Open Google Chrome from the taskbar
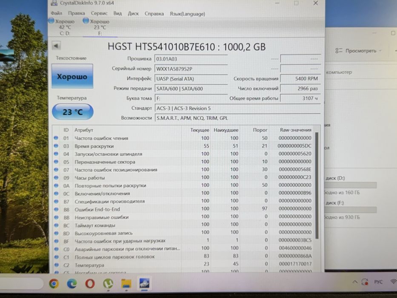This screenshot has height=298, width=397. (x=54, y=283)
